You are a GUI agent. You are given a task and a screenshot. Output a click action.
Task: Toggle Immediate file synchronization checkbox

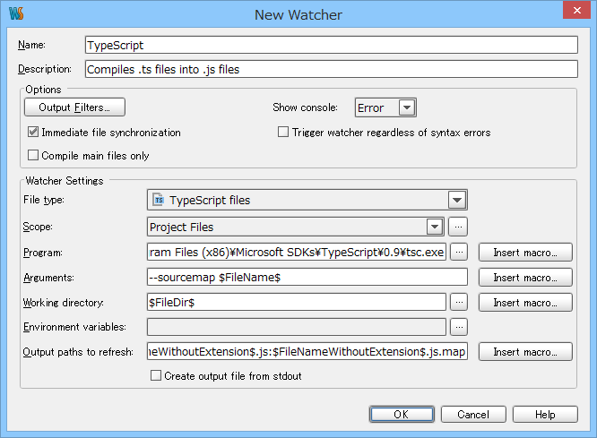[x=33, y=132]
